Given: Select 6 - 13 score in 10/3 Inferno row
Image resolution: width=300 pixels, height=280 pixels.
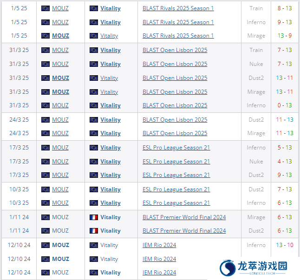Looking at the screenshot, I should pos(285,203).
